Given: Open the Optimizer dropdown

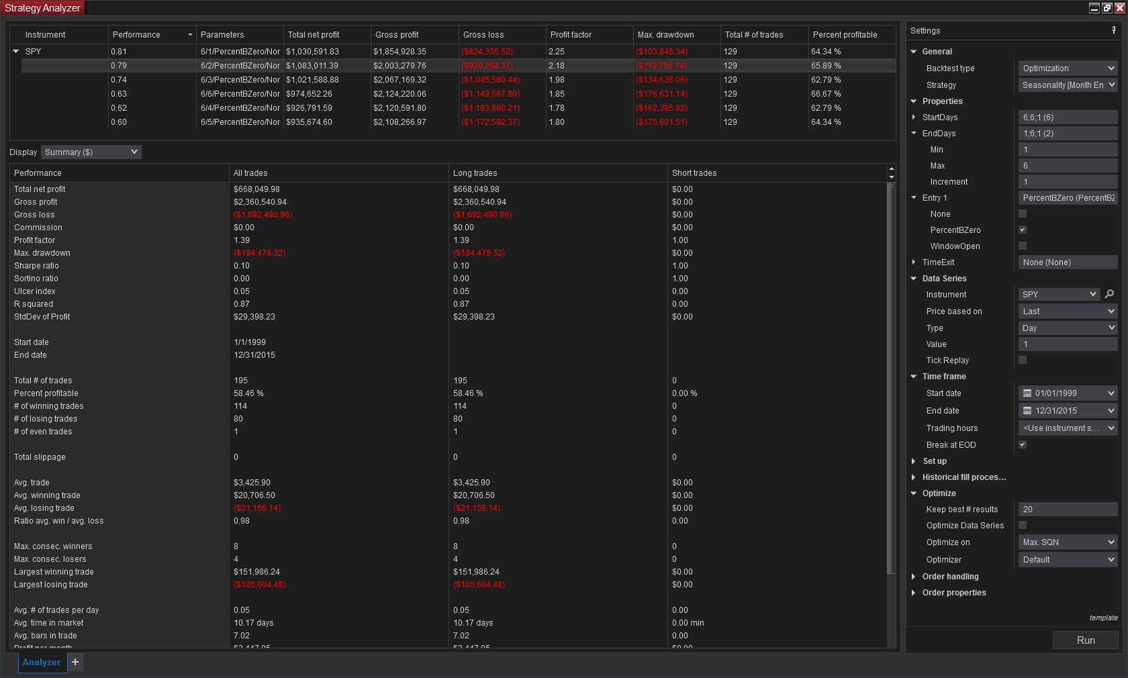Looking at the screenshot, I should pyautogui.click(x=1068, y=560).
